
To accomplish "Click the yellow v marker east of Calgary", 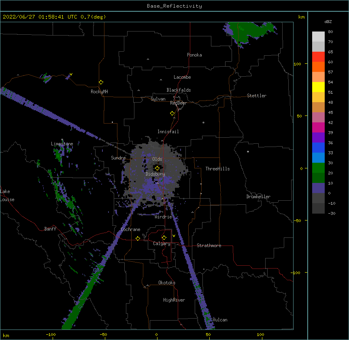I will tap(174, 236).
